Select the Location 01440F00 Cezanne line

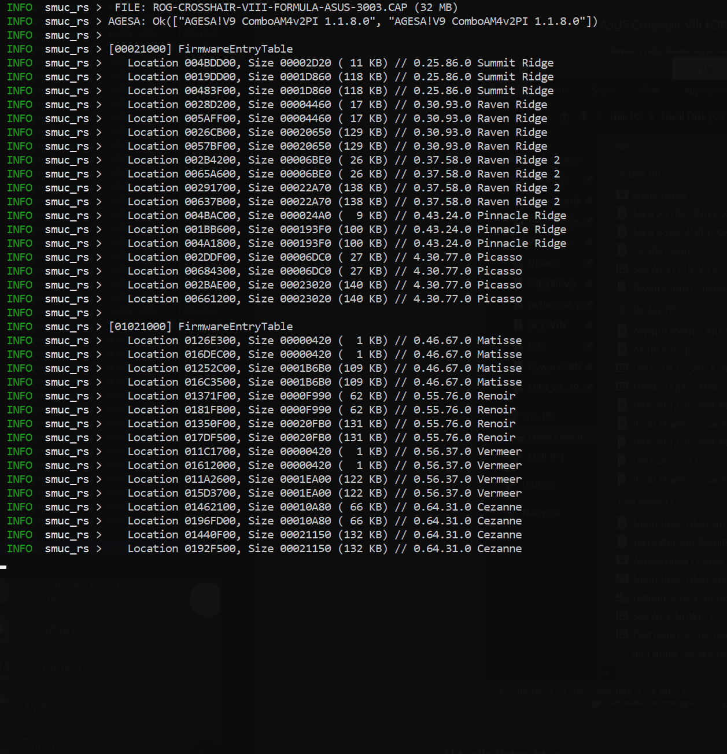(264, 535)
